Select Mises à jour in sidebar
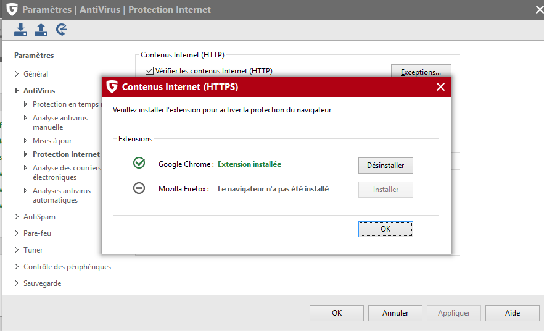 click(x=52, y=141)
